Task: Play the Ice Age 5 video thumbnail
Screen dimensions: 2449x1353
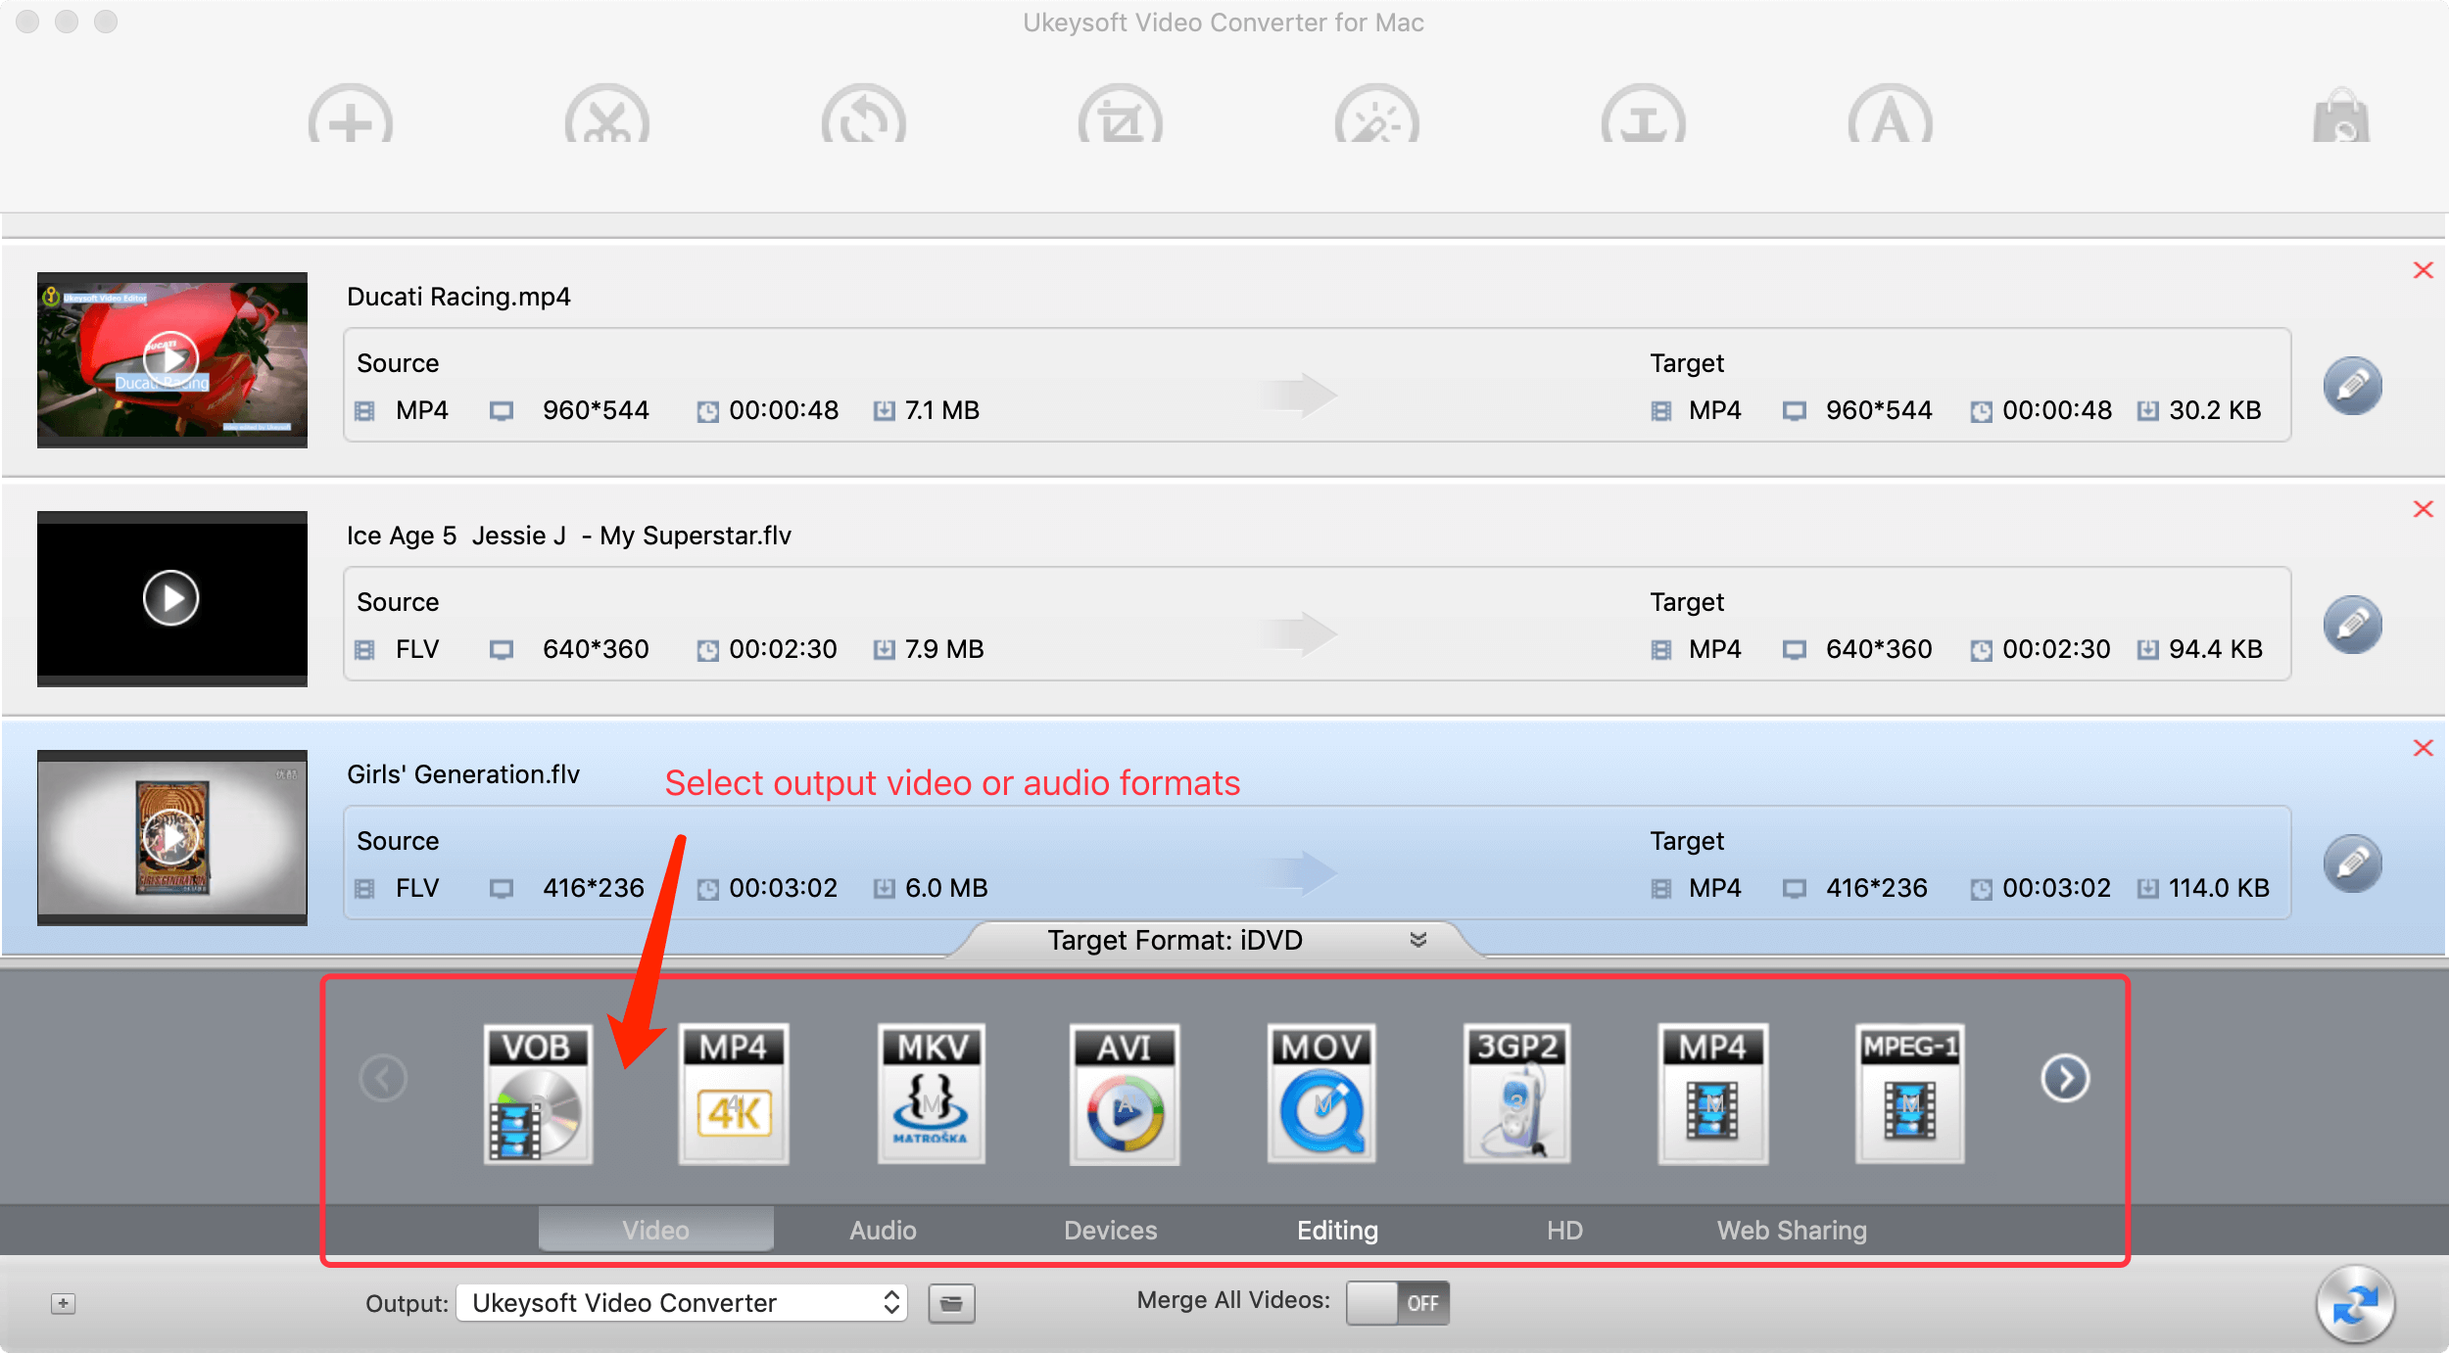Action: pos(171,598)
